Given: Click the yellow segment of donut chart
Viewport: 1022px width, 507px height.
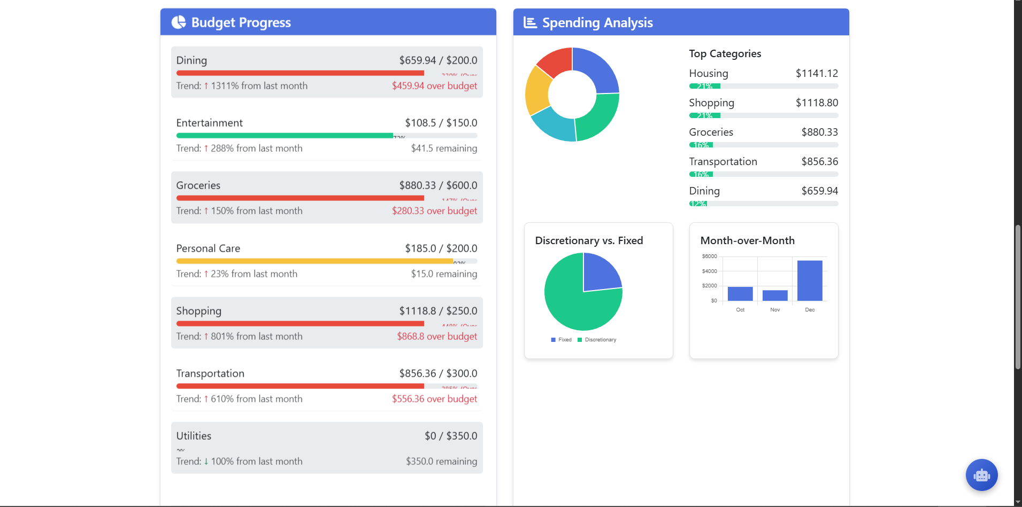Looking at the screenshot, I should point(536,91).
